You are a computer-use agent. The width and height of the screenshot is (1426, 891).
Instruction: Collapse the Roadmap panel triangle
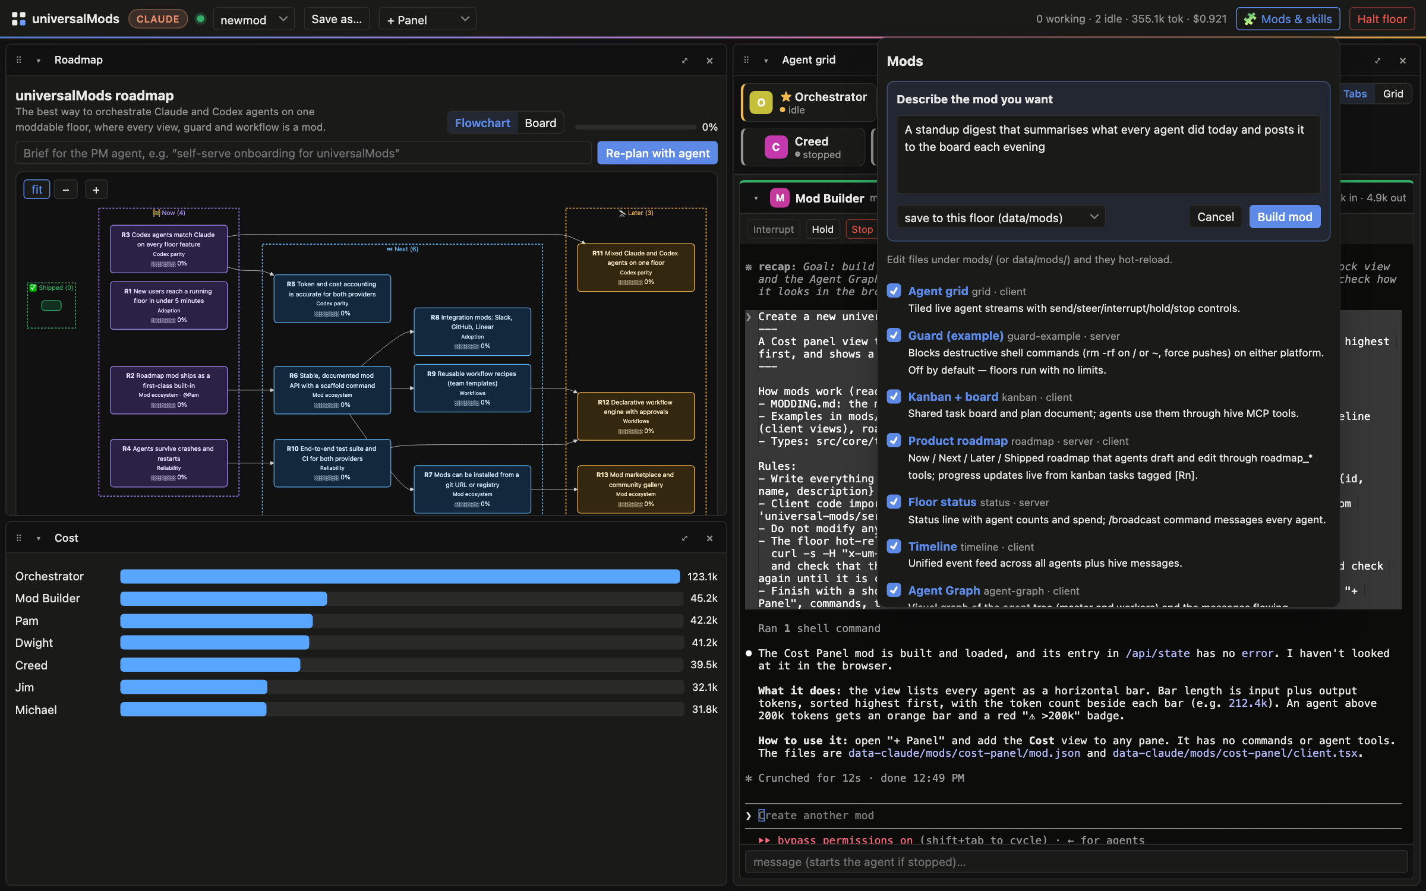[39, 61]
